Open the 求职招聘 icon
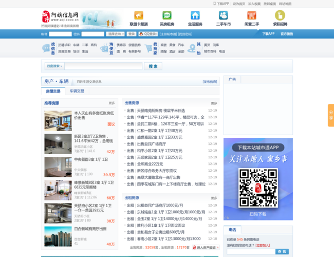Image resolution: width=334 pixels, height=257 pixels. 280,15
